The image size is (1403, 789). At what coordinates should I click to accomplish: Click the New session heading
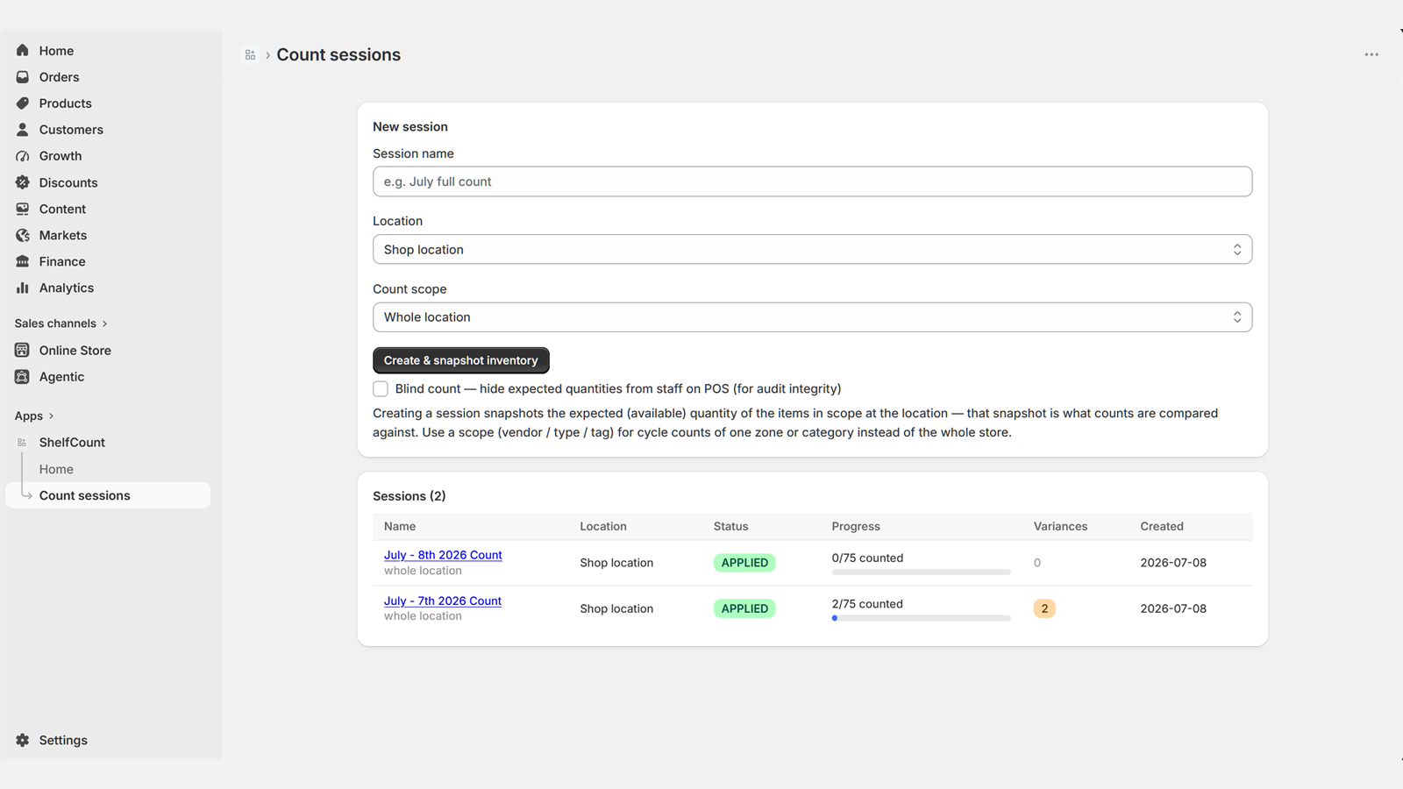click(x=410, y=126)
